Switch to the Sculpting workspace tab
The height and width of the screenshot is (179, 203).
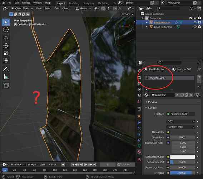[x=89, y=3]
